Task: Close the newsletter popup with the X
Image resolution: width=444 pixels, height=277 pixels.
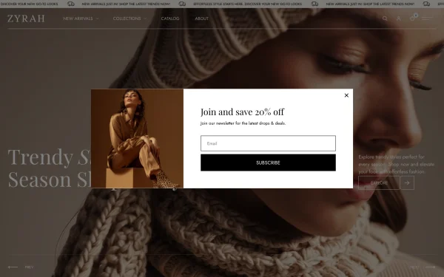Action: click(346, 95)
